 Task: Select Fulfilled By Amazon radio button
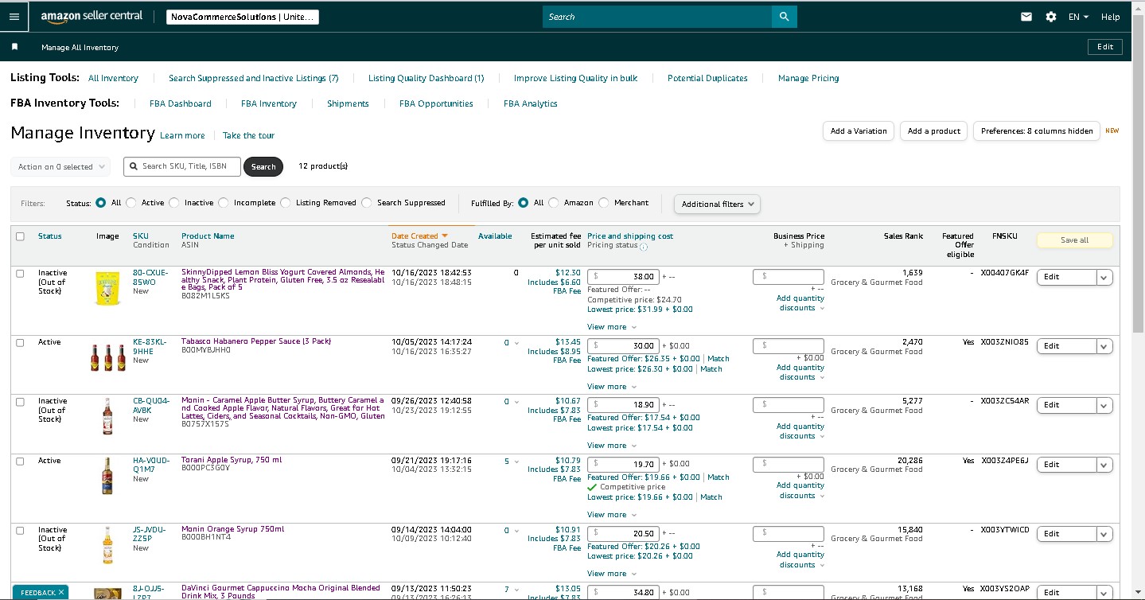point(554,203)
